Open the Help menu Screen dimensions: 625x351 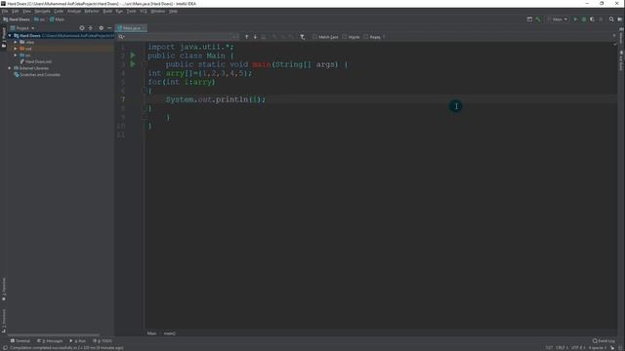(x=173, y=11)
